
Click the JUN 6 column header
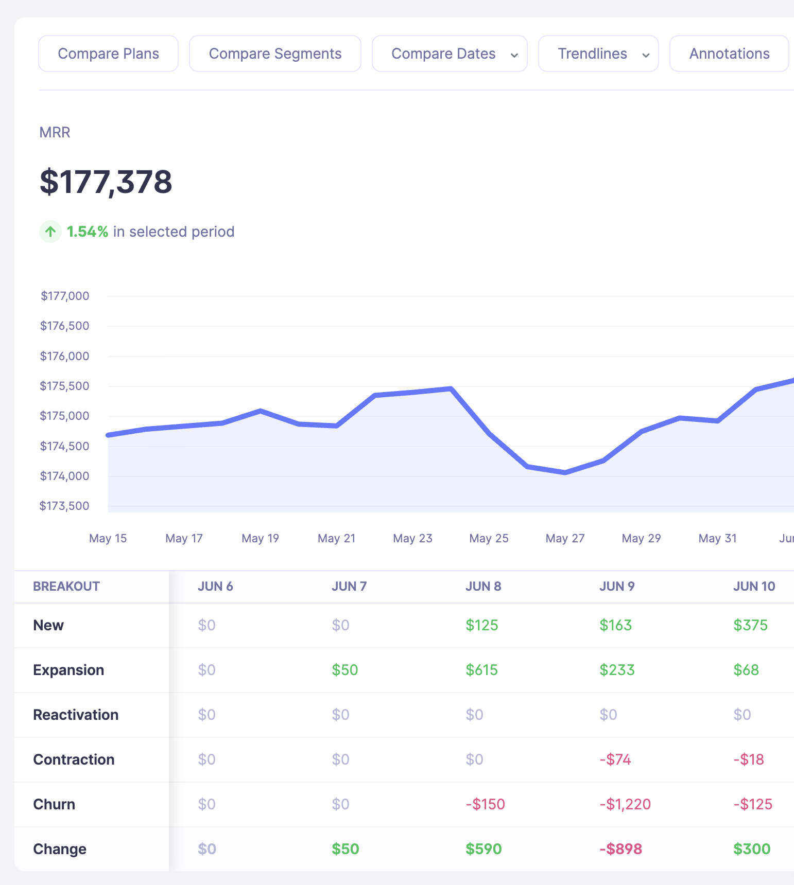pyautogui.click(x=215, y=586)
